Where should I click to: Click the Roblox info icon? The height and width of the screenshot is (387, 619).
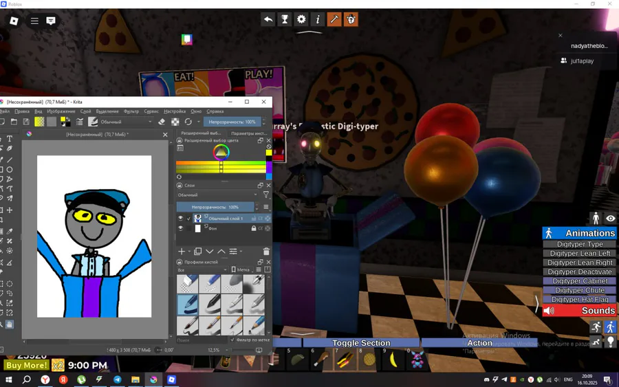[x=318, y=19]
